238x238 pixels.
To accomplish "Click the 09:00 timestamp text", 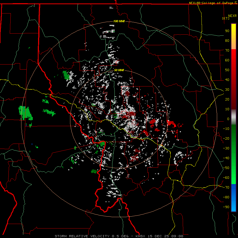I will click(x=177, y=236).
